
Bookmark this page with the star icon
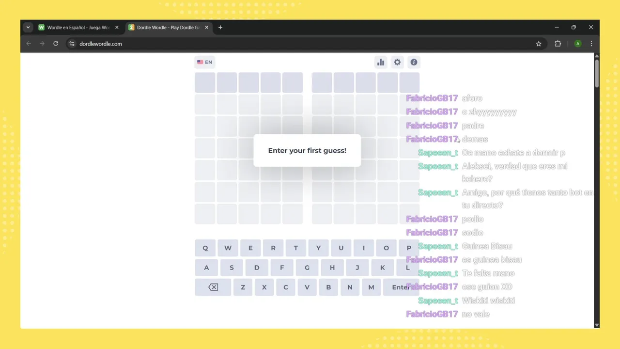539,44
